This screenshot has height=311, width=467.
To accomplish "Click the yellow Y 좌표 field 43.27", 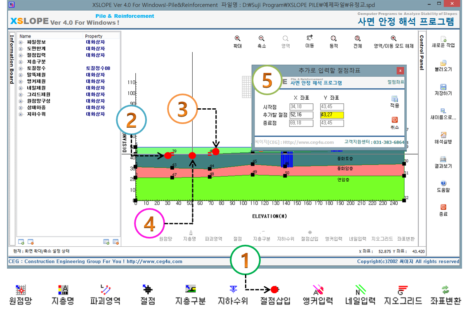I will 332,115.
